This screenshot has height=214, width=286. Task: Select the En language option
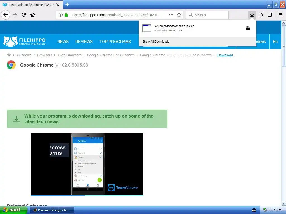[x=275, y=42]
